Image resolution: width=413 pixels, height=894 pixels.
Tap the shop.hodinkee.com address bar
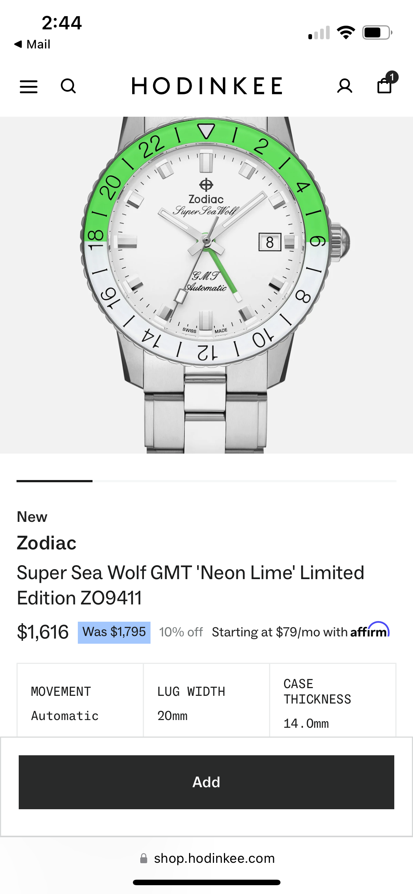[x=214, y=858]
